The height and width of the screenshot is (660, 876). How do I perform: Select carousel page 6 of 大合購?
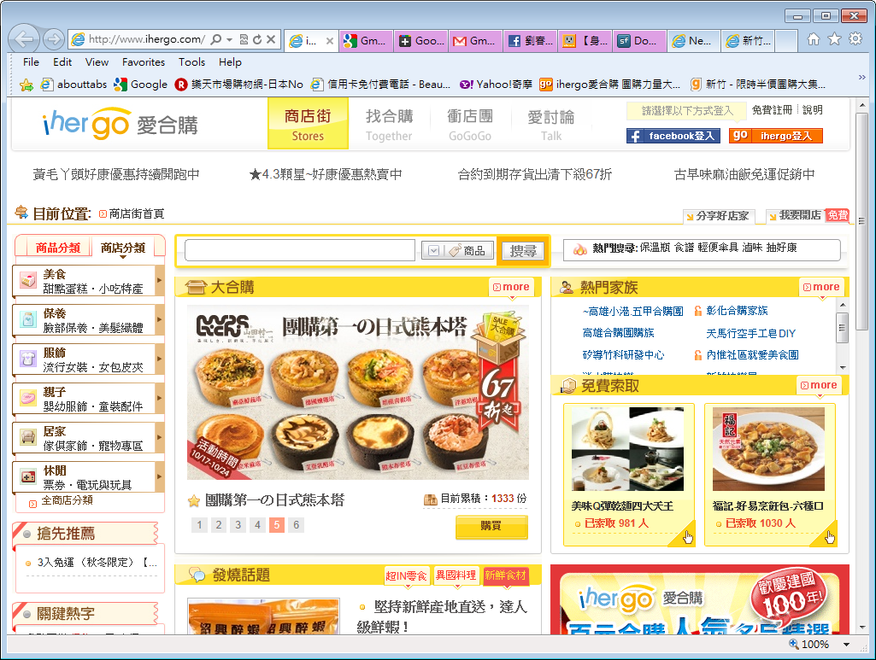296,524
